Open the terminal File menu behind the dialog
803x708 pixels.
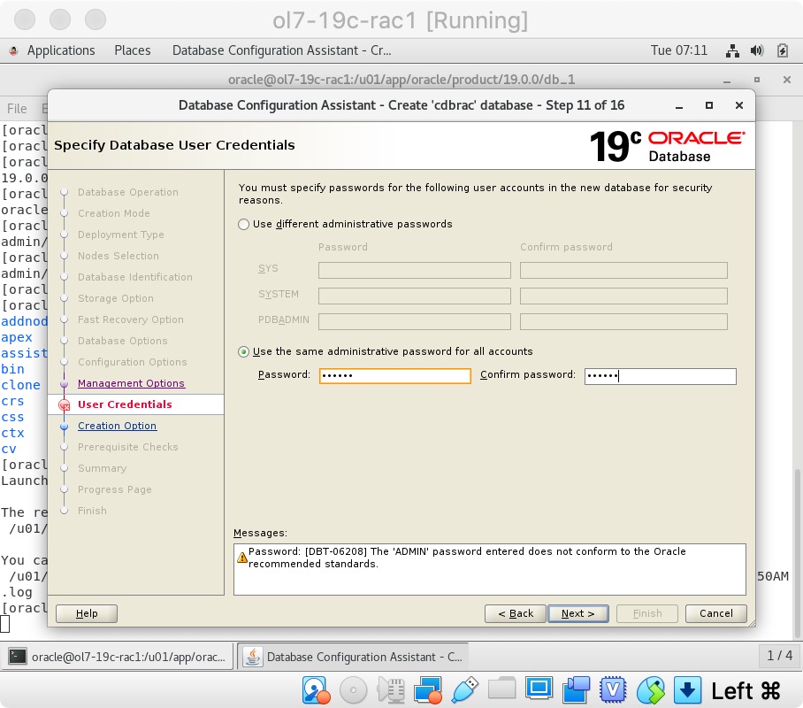click(17, 109)
